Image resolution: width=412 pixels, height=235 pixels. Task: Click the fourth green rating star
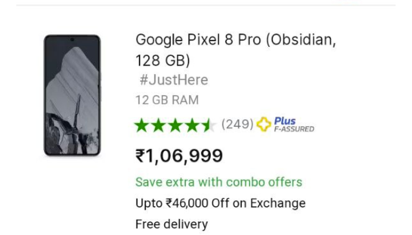[192, 125]
